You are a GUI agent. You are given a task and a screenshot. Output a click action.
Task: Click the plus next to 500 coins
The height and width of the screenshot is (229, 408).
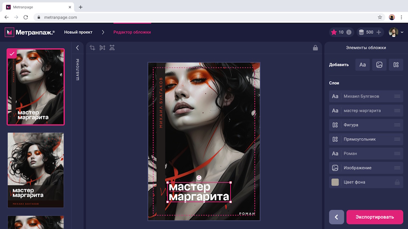pos(379,32)
